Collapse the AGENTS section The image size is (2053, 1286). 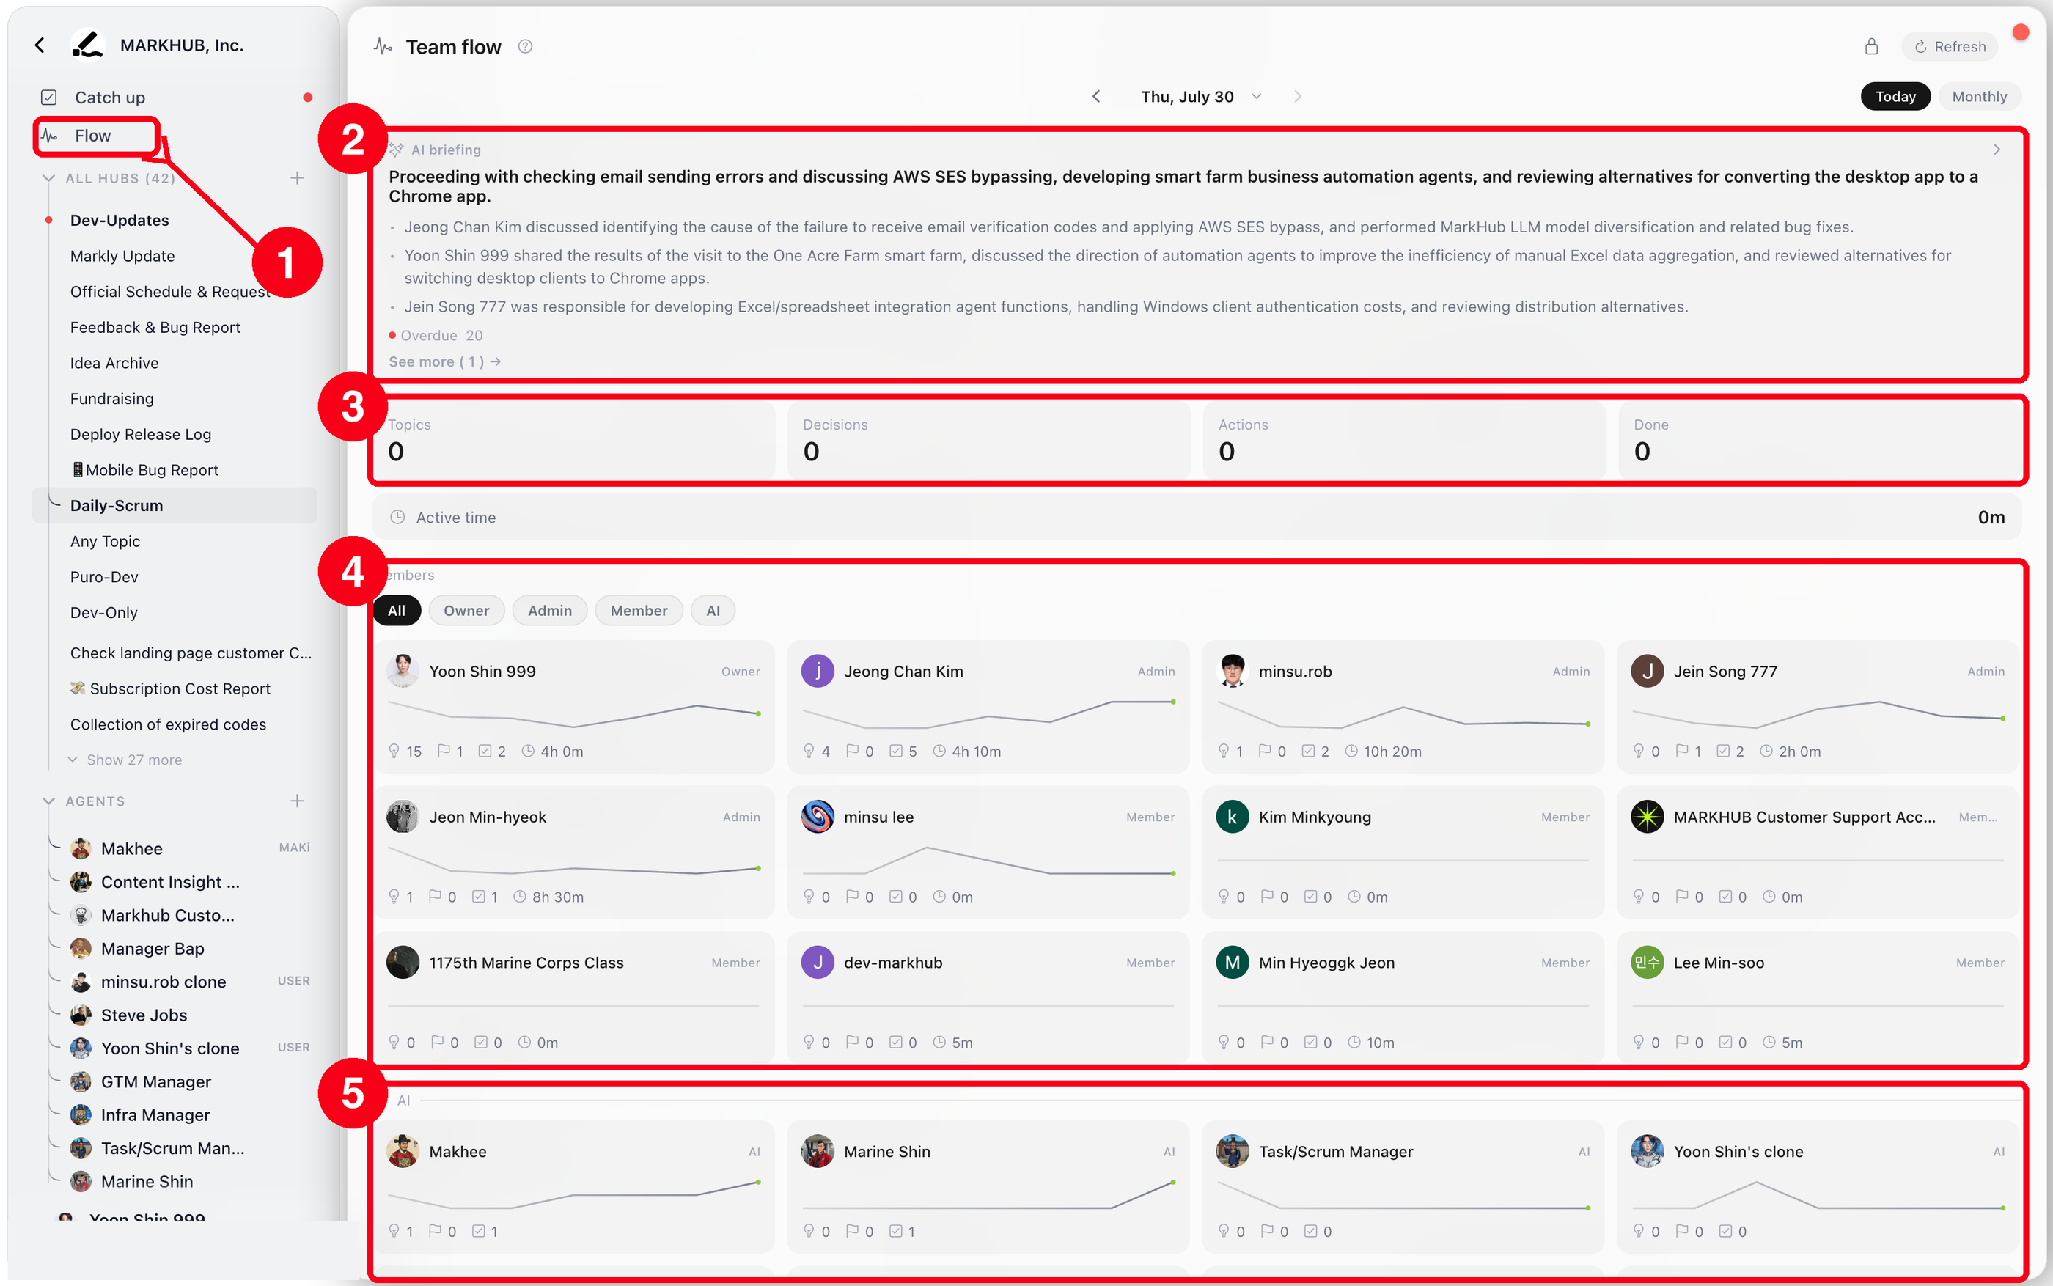(48, 801)
